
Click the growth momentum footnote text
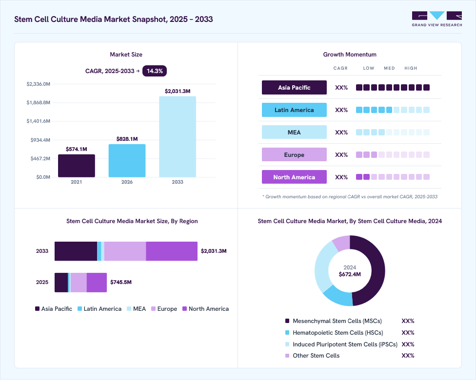(x=350, y=197)
